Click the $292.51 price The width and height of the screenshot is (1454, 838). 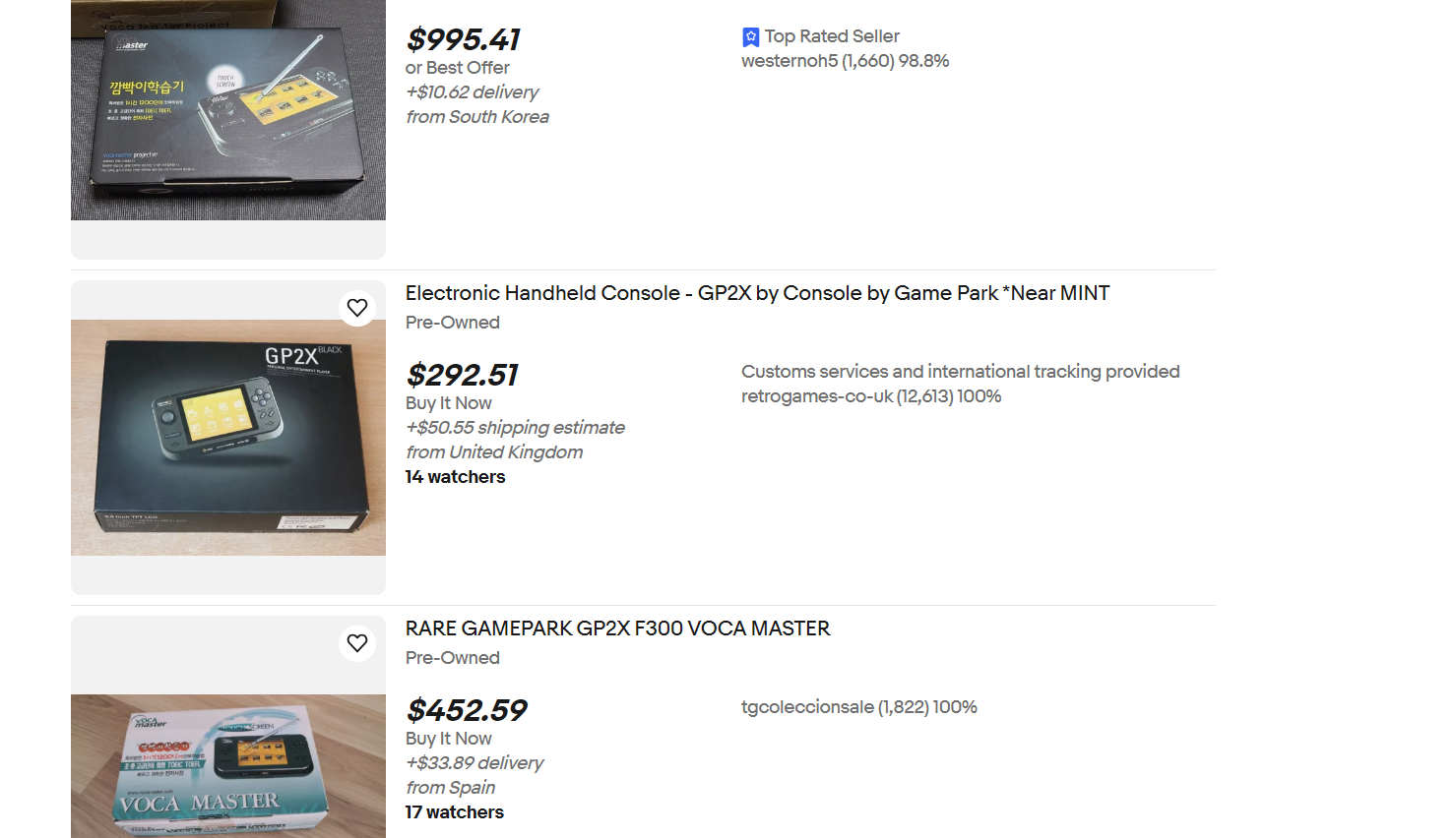click(462, 375)
